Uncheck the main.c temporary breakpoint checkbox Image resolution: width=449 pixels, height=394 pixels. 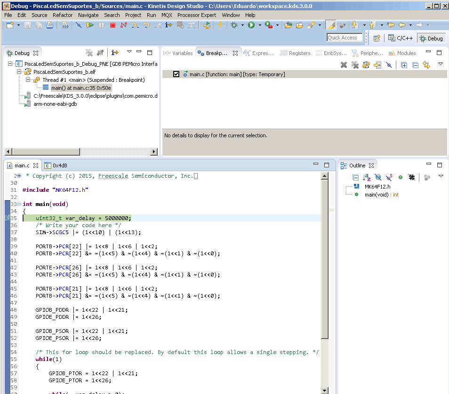click(176, 74)
